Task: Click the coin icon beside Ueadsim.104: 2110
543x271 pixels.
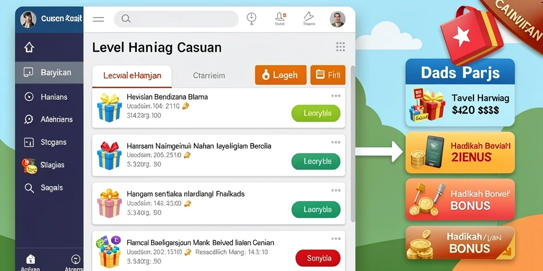Action: coord(186,106)
